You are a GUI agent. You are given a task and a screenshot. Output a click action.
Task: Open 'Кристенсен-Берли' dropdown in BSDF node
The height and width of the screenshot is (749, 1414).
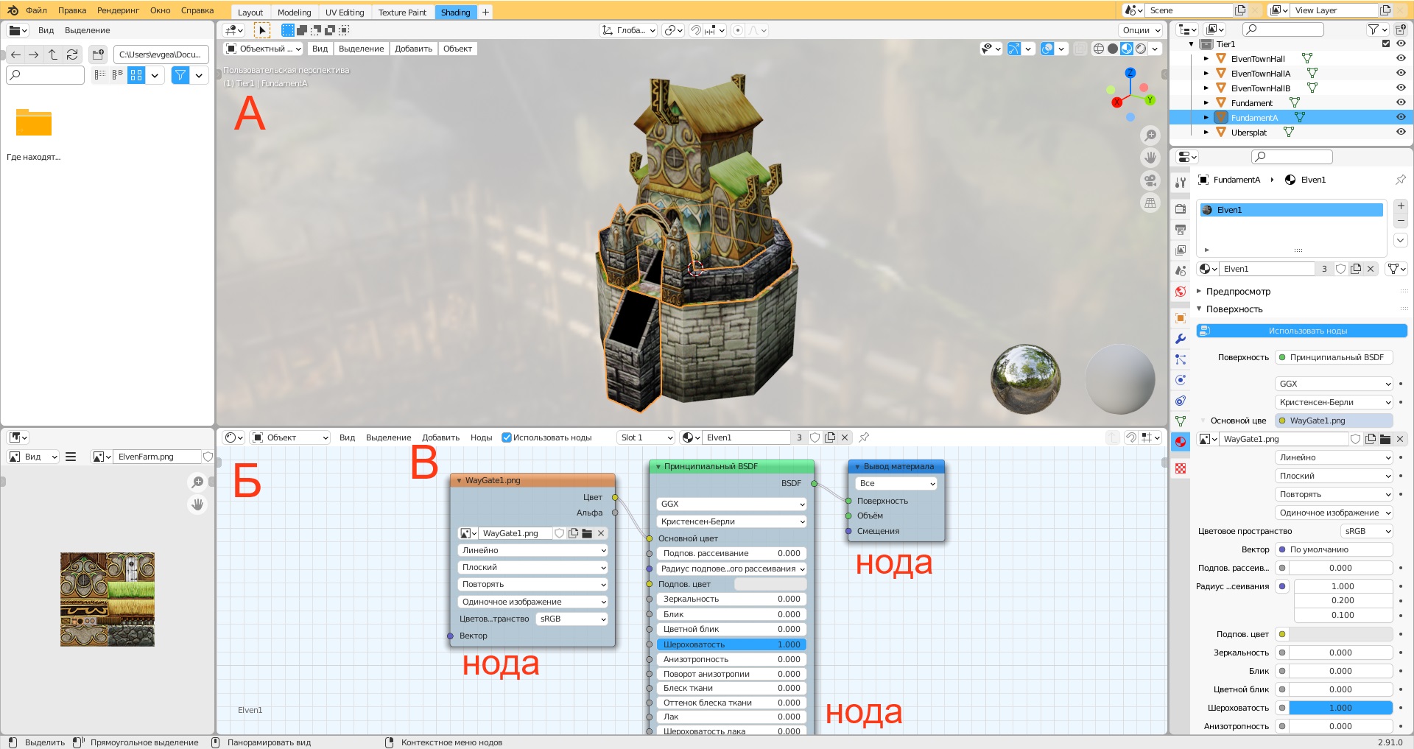(x=731, y=521)
